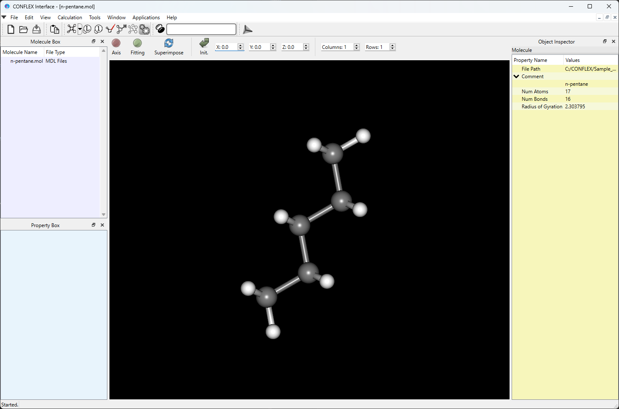Screen dimensions: 619x409
Task: Open the editing tool dropdown arrow
Action: 79,29
